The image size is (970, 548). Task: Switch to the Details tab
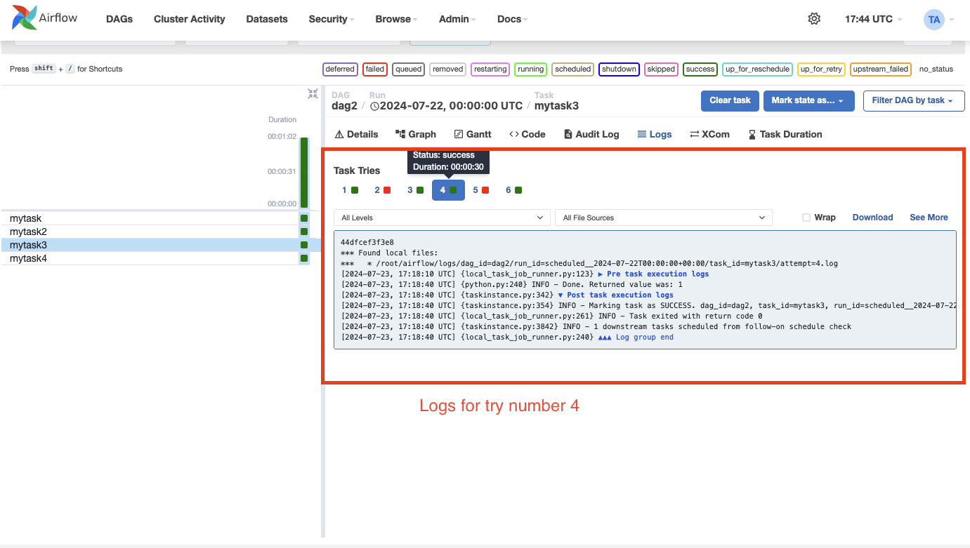355,134
